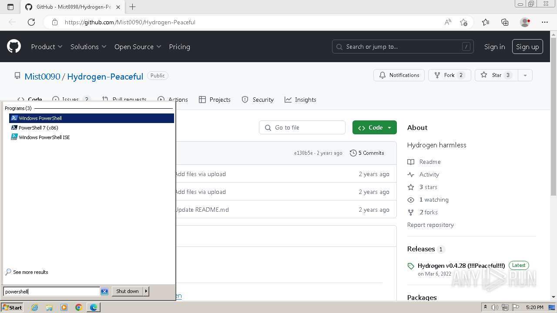Launch Internet Explorer from the taskbar
This screenshot has width=557, height=313.
pyautogui.click(x=35, y=307)
